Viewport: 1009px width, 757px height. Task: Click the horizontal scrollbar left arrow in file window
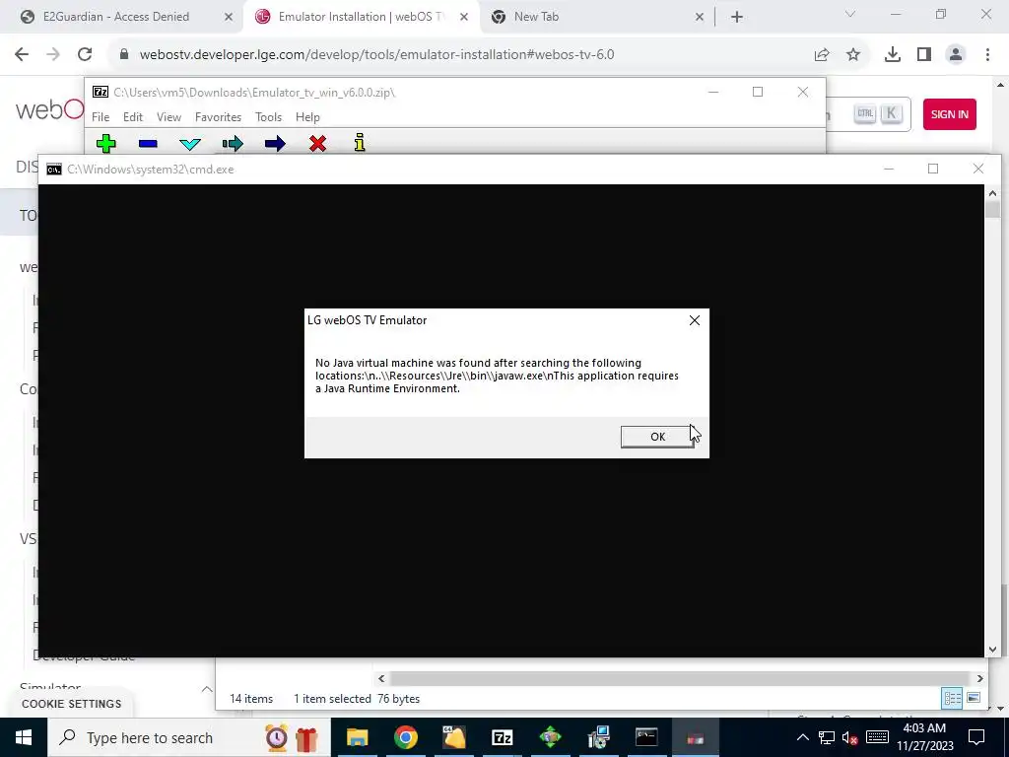(x=381, y=678)
